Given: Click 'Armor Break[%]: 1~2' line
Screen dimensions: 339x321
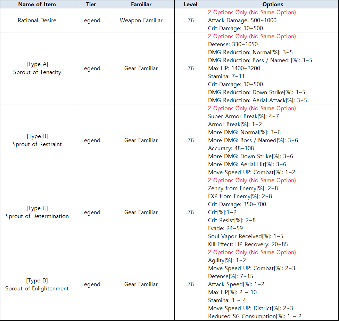Looking at the screenshot, I should (235, 125).
